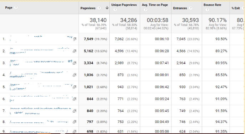Sort table by Entrances column header
Viewport: 245px width, 134px height.
pos(180,8)
